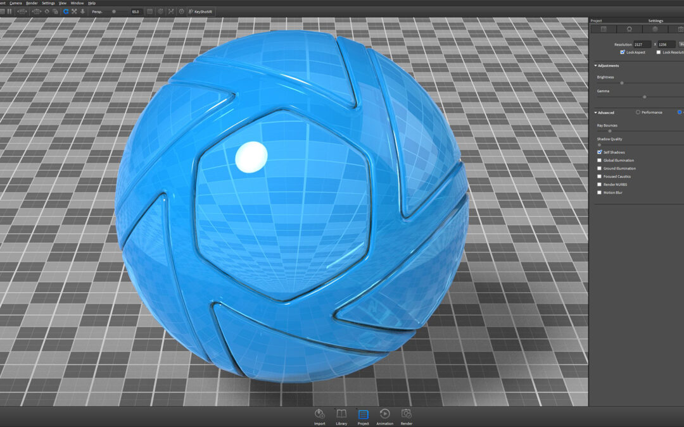Open the Window menu
Viewport: 684px width, 427px height.
77,3
